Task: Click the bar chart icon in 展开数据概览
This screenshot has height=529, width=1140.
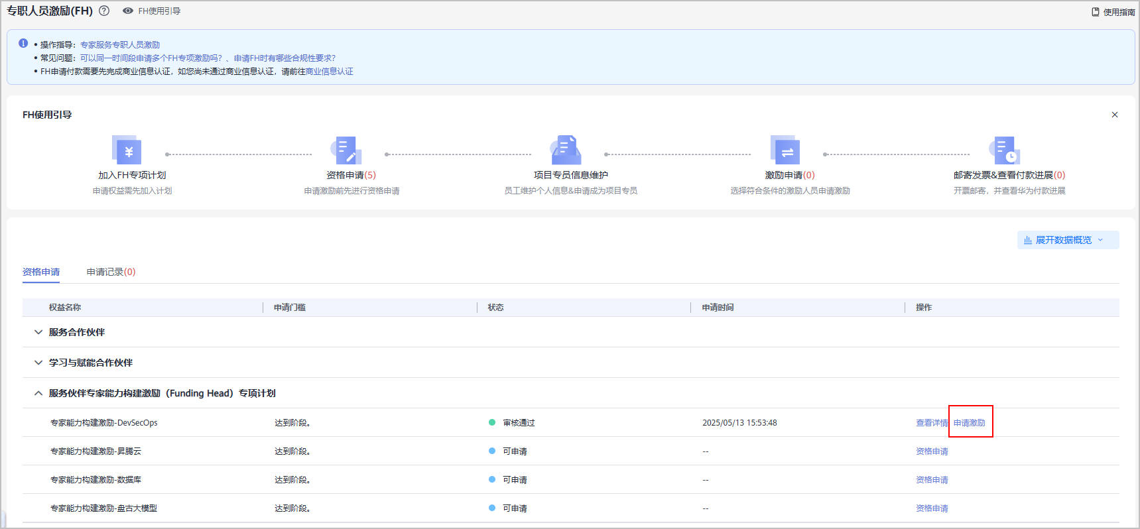Action: click(1028, 240)
